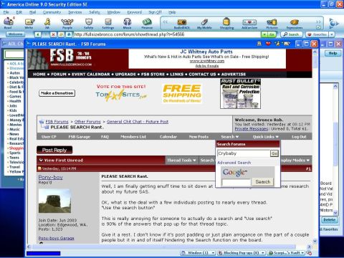Click the heart favorite icon in title bar
The image size is (344, 258).
click(268, 44)
